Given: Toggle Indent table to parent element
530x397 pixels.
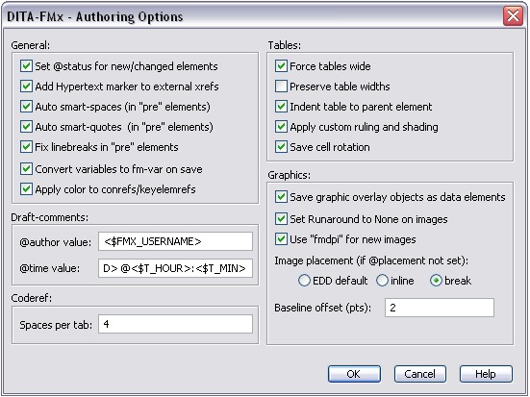Looking at the screenshot, I should pos(281,107).
